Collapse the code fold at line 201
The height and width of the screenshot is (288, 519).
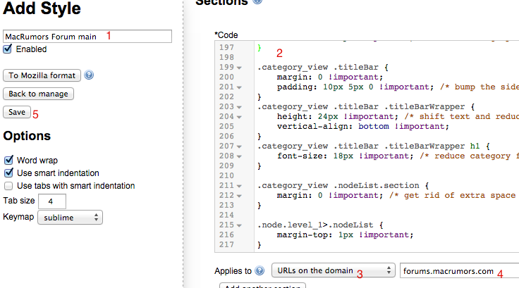click(239, 87)
